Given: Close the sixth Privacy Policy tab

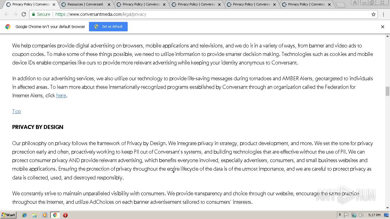Looking at the screenshot, I should click(x=329, y=5).
